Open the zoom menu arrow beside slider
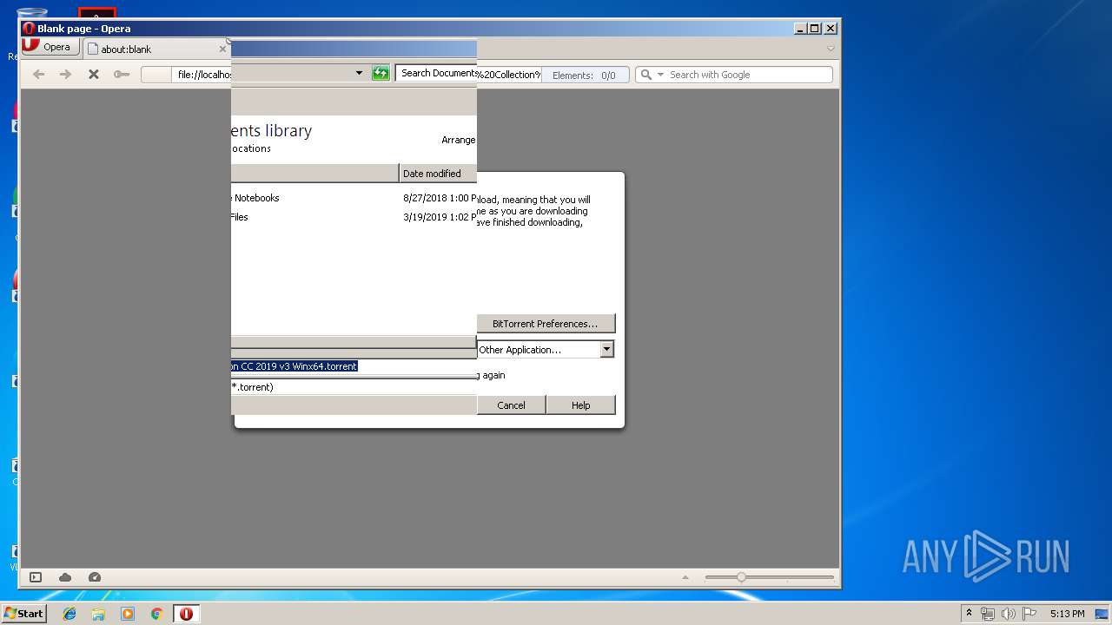Image resolution: width=1112 pixels, height=625 pixels. [685, 577]
